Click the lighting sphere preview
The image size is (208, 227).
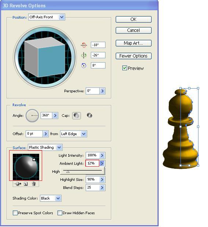point(26,167)
